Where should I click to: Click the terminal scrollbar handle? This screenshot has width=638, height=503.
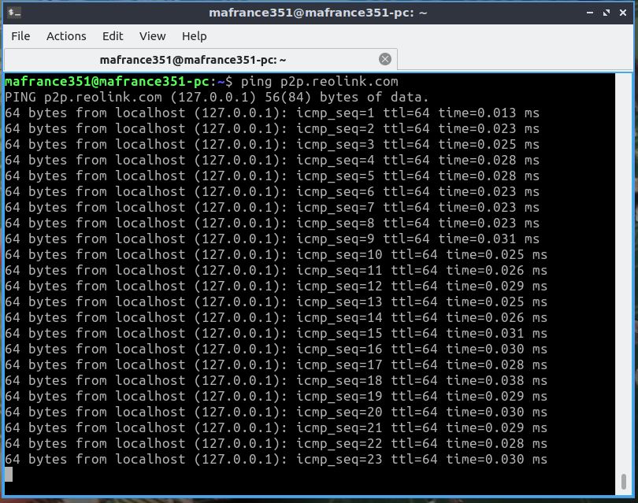[x=623, y=482]
